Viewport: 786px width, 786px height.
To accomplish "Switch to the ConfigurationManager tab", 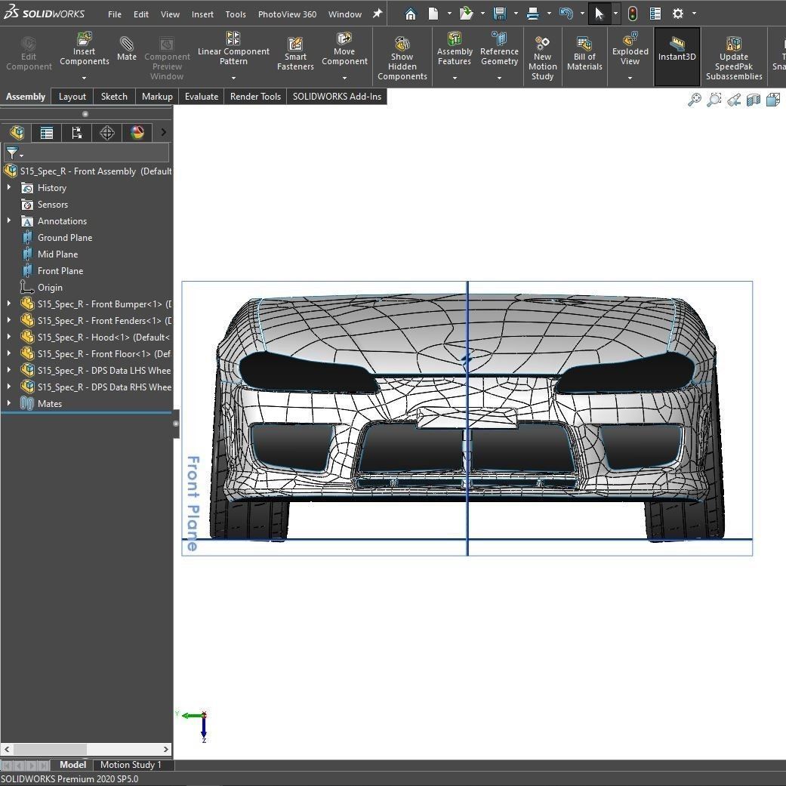I will tap(77, 132).
